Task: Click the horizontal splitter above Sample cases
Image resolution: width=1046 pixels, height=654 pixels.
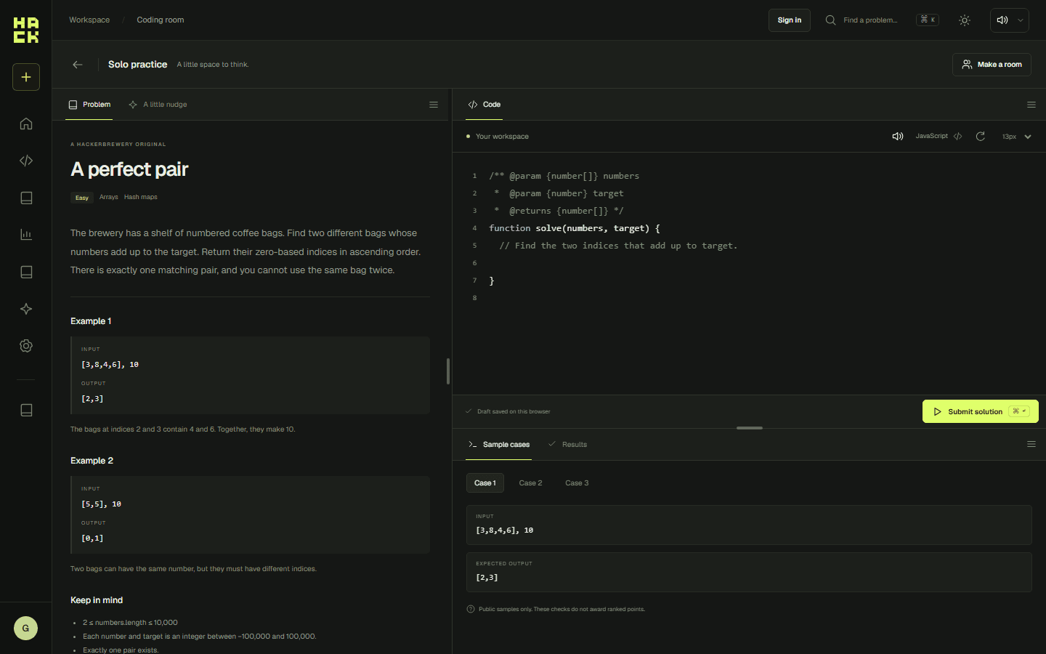Action: coord(750,428)
